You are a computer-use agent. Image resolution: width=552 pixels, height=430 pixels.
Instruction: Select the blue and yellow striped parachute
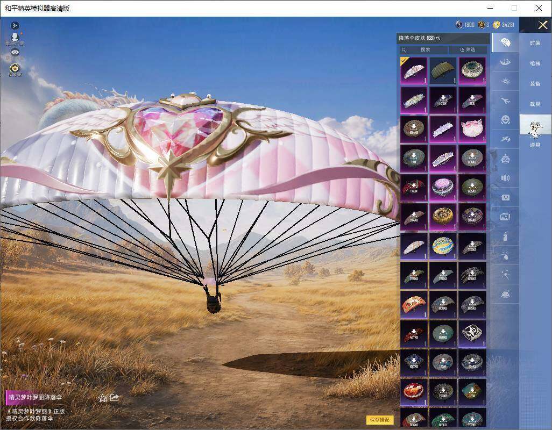point(443,246)
